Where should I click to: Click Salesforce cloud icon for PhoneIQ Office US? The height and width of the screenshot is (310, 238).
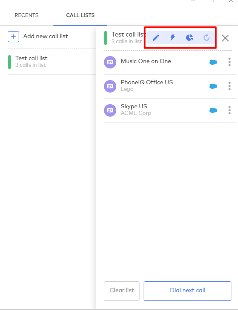[213, 86]
